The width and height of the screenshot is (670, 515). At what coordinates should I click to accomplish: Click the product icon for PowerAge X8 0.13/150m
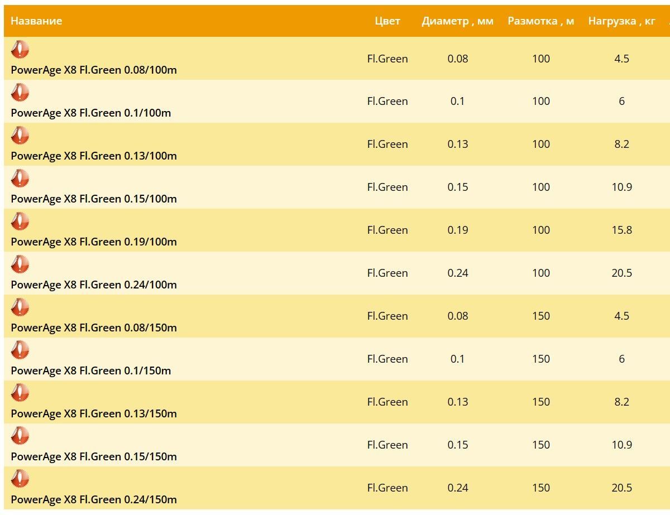coord(20,393)
